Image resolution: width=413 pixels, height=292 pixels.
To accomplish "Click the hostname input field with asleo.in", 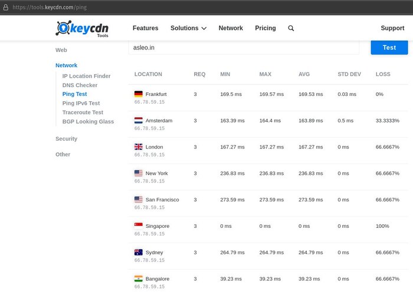I will 243,48.
